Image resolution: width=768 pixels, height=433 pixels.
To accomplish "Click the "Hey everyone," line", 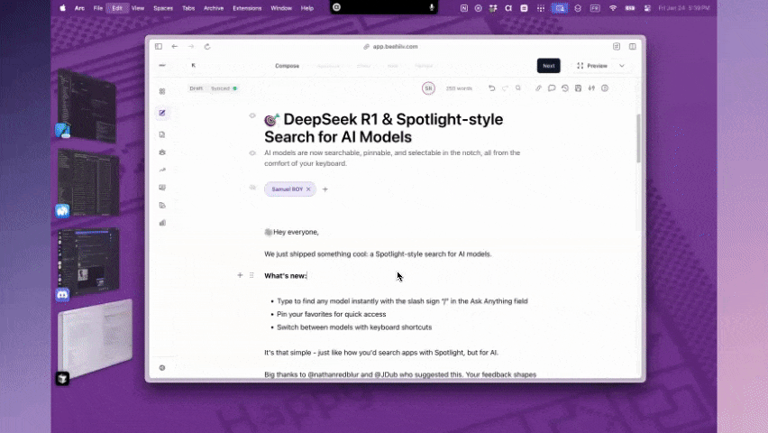I will pyautogui.click(x=291, y=232).
